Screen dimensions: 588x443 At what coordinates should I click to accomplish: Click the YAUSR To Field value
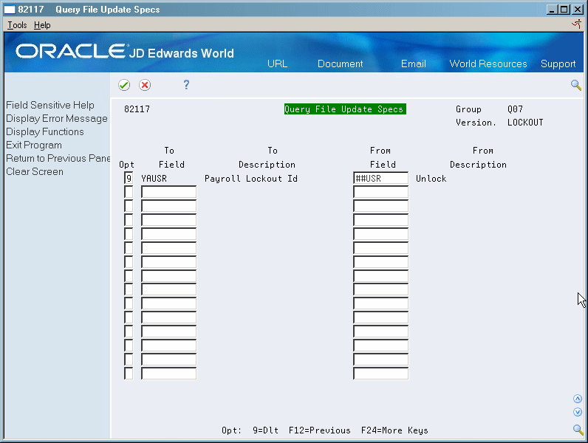click(x=154, y=179)
